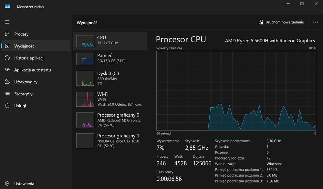Click the 'AMD Ryzen 5 5600H with Radeon Graphics' title
The height and width of the screenshot is (189, 323).
(x=270, y=41)
